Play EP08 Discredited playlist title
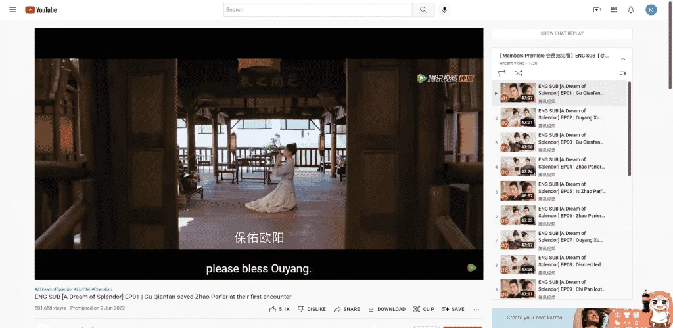This screenshot has width=673, height=328. 570,261
